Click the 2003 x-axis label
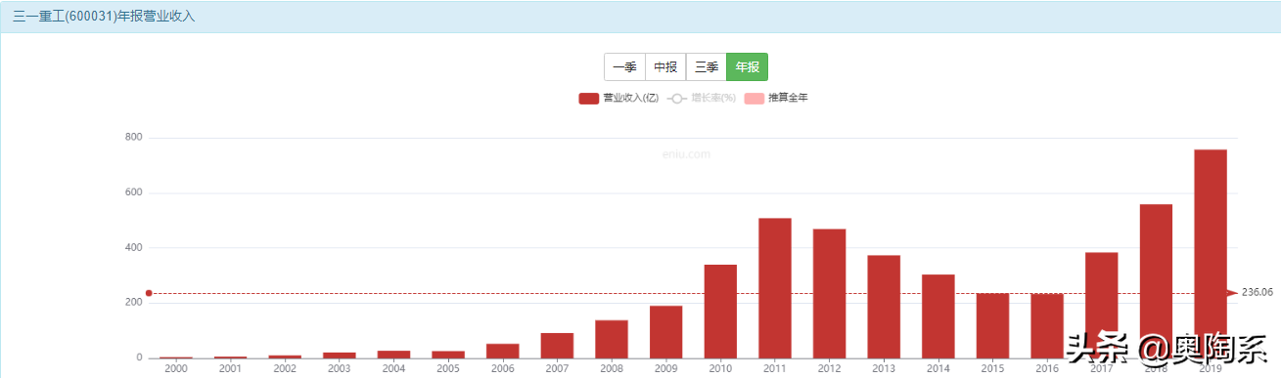1281x378 pixels. (x=340, y=369)
